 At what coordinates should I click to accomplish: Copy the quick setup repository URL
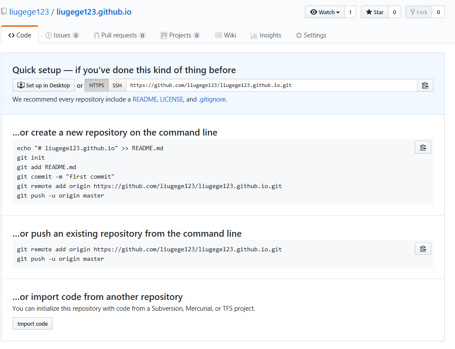pyautogui.click(x=425, y=85)
